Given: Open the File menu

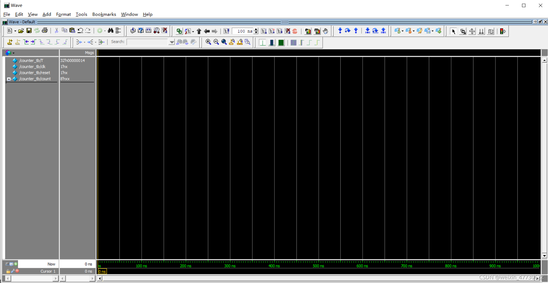Looking at the screenshot, I should (x=7, y=14).
